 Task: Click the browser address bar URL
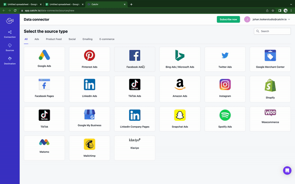tap(49, 11)
